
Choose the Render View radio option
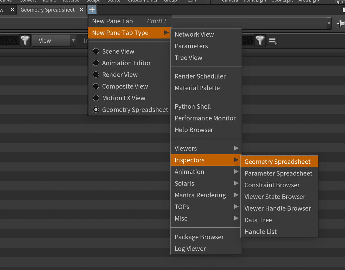[96, 75]
